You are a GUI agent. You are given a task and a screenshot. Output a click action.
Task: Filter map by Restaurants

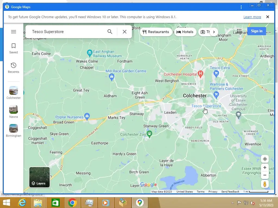click(156, 32)
